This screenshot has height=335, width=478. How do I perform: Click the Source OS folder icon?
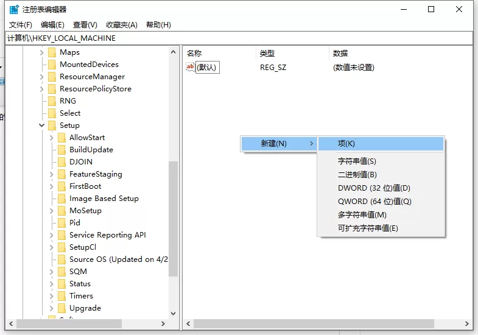[62, 259]
